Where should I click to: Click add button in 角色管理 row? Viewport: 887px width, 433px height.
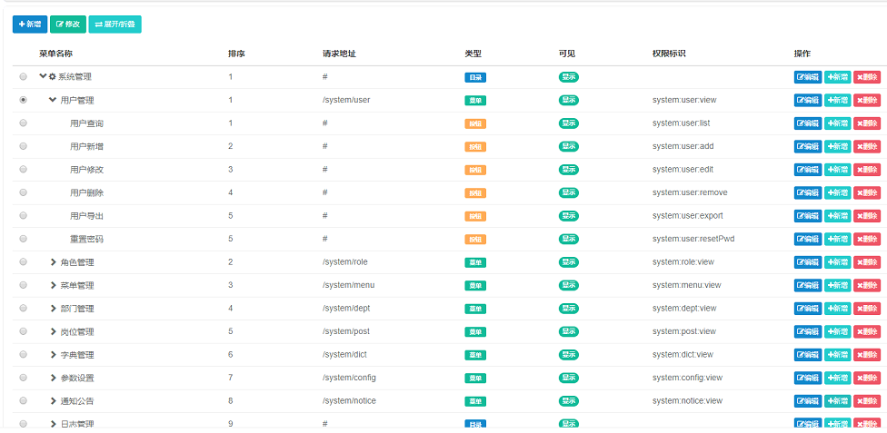tap(837, 262)
